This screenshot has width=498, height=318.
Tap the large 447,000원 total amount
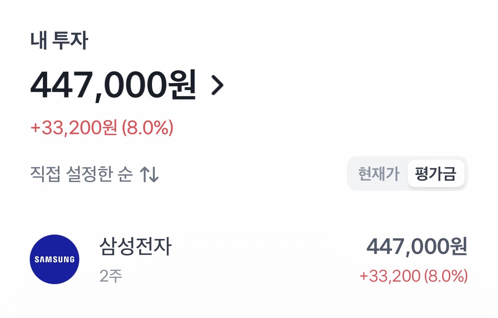pos(112,85)
